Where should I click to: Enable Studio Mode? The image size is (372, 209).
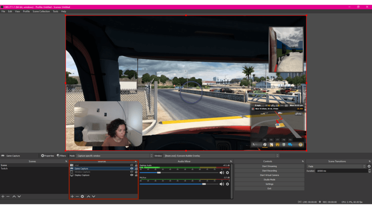click(x=269, y=180)
